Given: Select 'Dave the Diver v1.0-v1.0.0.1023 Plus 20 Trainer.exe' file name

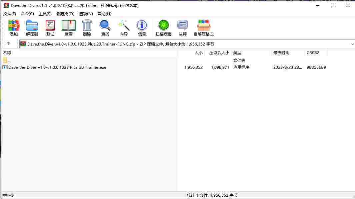Looking at the screenshot, I should point(57,67).
